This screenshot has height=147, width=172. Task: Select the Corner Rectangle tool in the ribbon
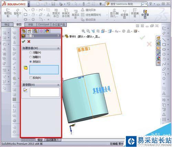click(x=25, y=15)
